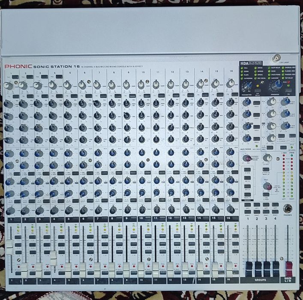303x300 pixels.
Task: Toggle the fourth AUX SEND SOLO button
Action: coord(256,139)
